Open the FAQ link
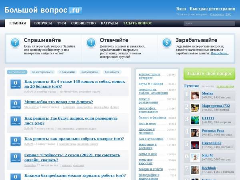This screenshot has height=180, width=240. pos(228,14)
